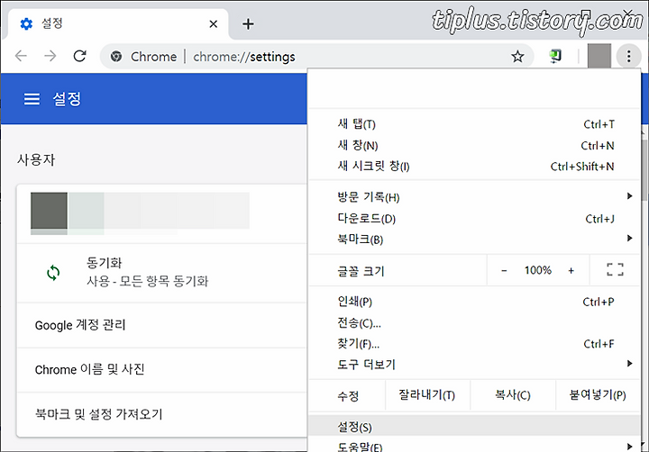Select the 설정 browser tab
This screenshot has width=649, height=452.
116,24
